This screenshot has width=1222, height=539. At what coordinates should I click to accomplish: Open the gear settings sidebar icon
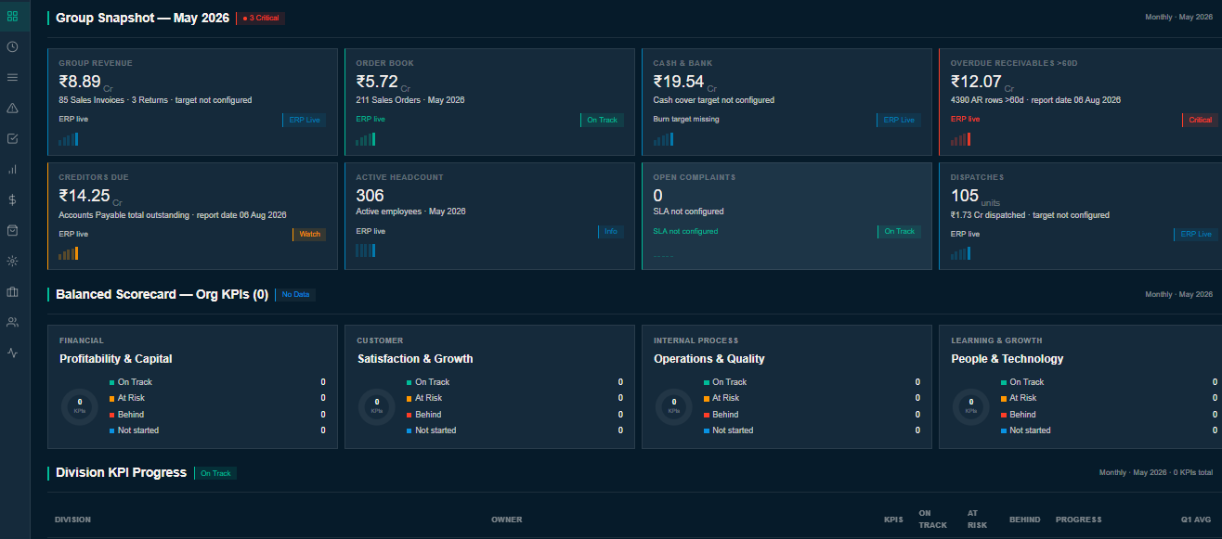(12, 261)
